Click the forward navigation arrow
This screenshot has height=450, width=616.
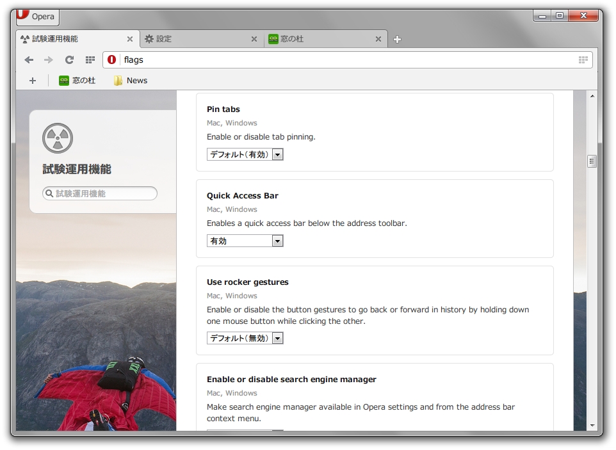pyautogui.click(x=48, y=60)
